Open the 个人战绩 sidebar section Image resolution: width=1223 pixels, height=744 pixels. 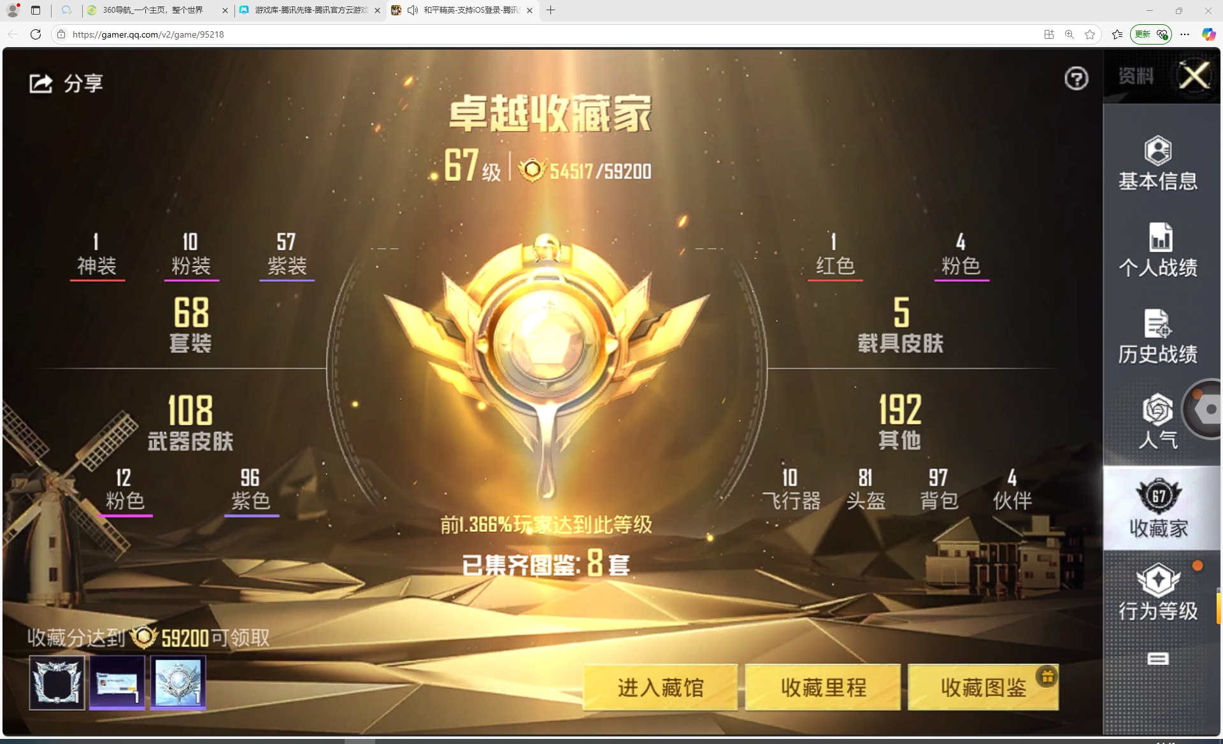point(1158,250)
